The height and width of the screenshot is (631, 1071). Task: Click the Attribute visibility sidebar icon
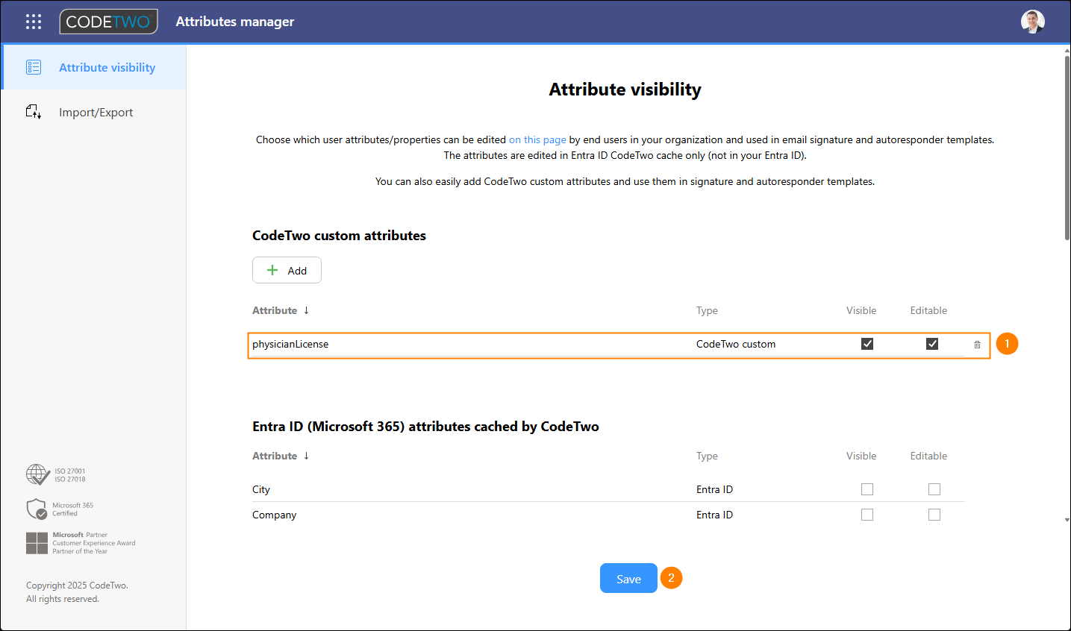coord(34,67)
